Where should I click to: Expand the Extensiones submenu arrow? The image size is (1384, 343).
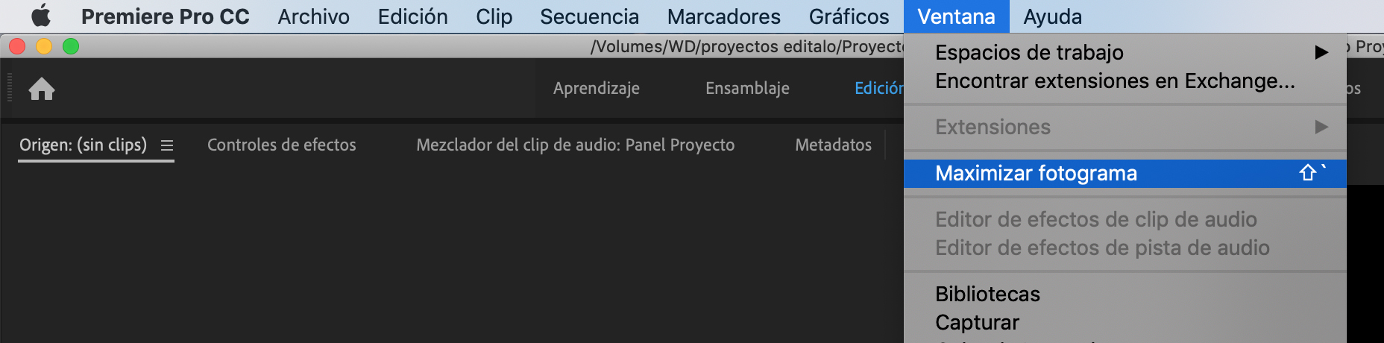pyautogui.click(x=1321, y=127)
